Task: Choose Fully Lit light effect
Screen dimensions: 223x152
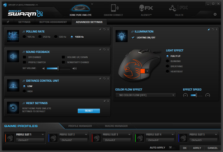Action: [168, 56]
